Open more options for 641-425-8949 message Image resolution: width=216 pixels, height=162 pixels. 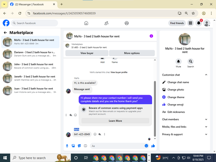click(105, 134)
